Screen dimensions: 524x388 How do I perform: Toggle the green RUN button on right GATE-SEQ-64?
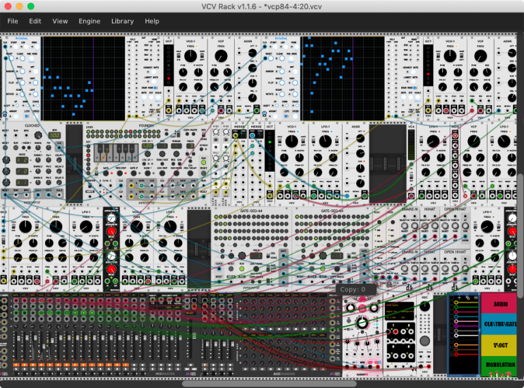[323, 269]
